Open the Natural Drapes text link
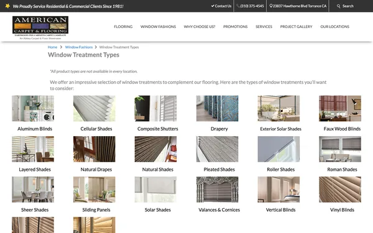 (x=96, y=170)
